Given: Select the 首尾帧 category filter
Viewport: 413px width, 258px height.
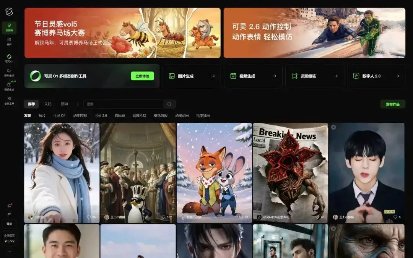Looking at the screenshot, I should [120, 115].
